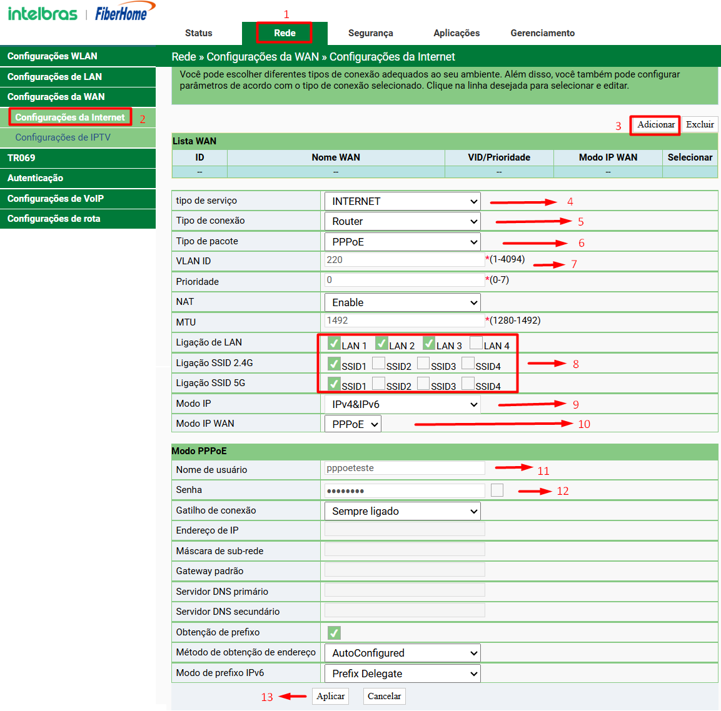Click the FiberHome logo
Viewport: 721px width, 711px height.
tap(125, 11)
